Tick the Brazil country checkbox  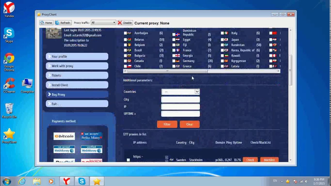(x=125, y=50)
